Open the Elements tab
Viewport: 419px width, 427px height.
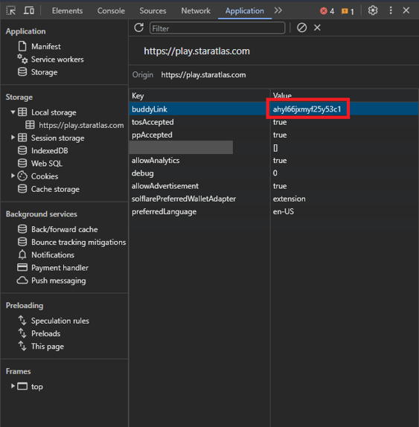pos(67,11)
